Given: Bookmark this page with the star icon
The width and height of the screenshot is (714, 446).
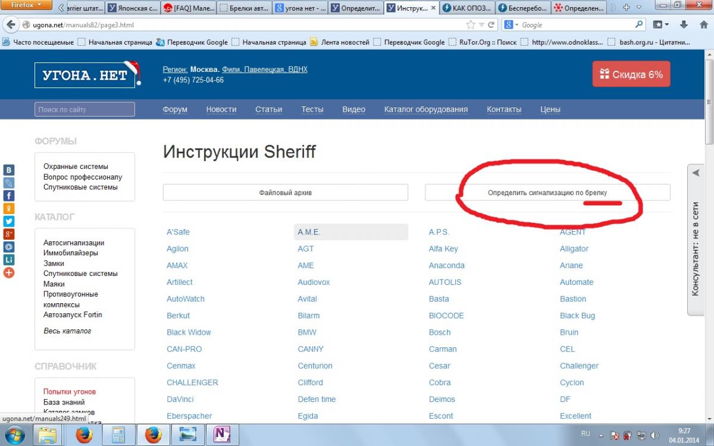Looking at the screenshot, I should pos(471,25).
